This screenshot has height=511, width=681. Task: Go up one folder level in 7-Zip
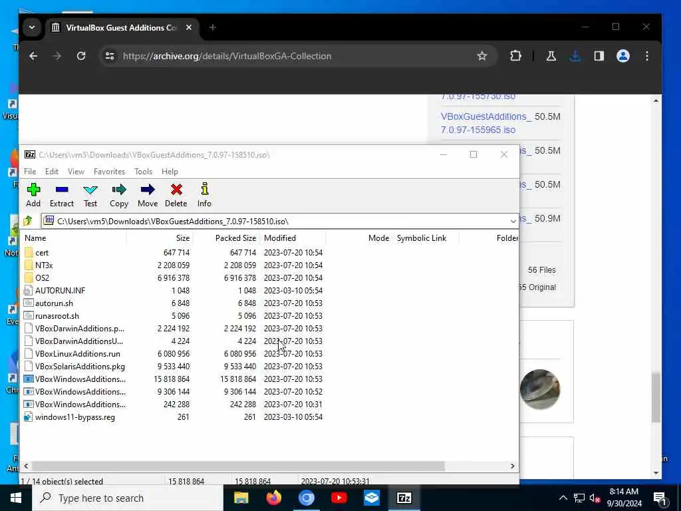pyautogui.click(x=28, y=221)
